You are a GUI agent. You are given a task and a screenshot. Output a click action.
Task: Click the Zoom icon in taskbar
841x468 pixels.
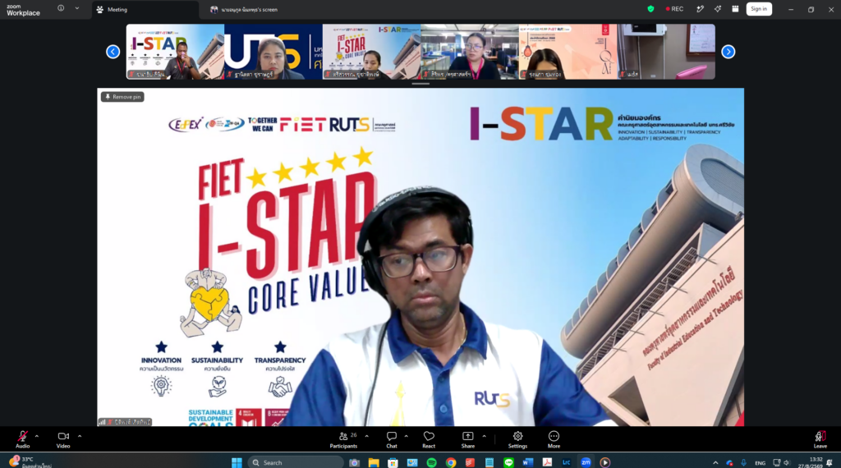point(586,462)
